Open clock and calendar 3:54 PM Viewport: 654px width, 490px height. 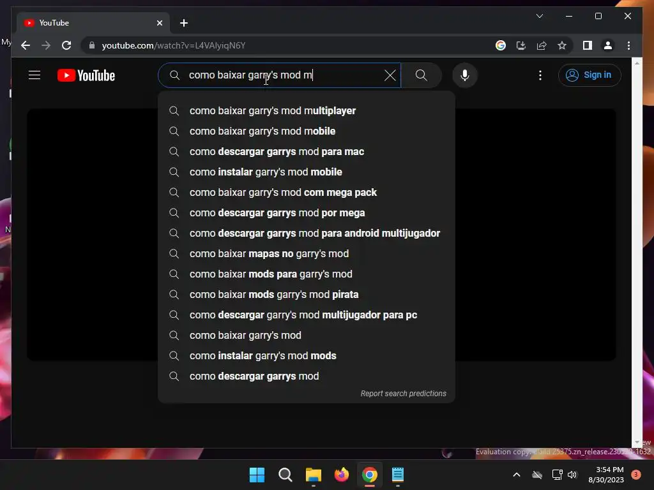click(606, 475)
